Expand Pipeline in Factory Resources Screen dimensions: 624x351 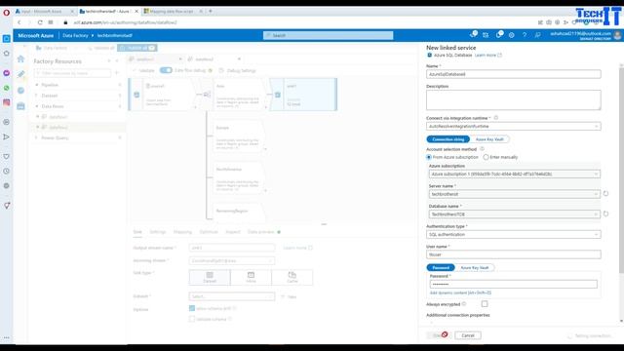37,85
